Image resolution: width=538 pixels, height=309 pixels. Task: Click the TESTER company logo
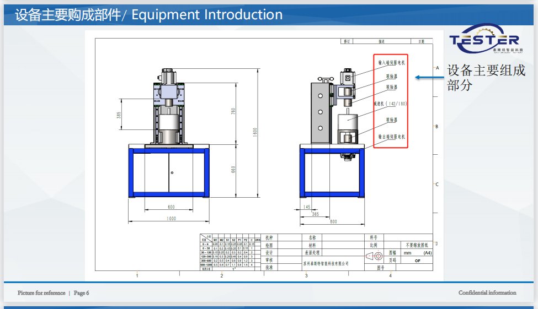point(484,41)
